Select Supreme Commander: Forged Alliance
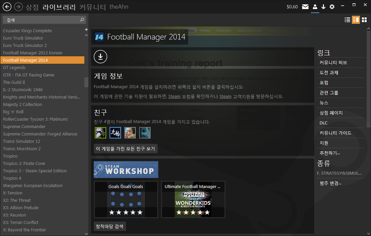This screenshot has height=236, width=371. pyautogui.click(x=40, y=134)
